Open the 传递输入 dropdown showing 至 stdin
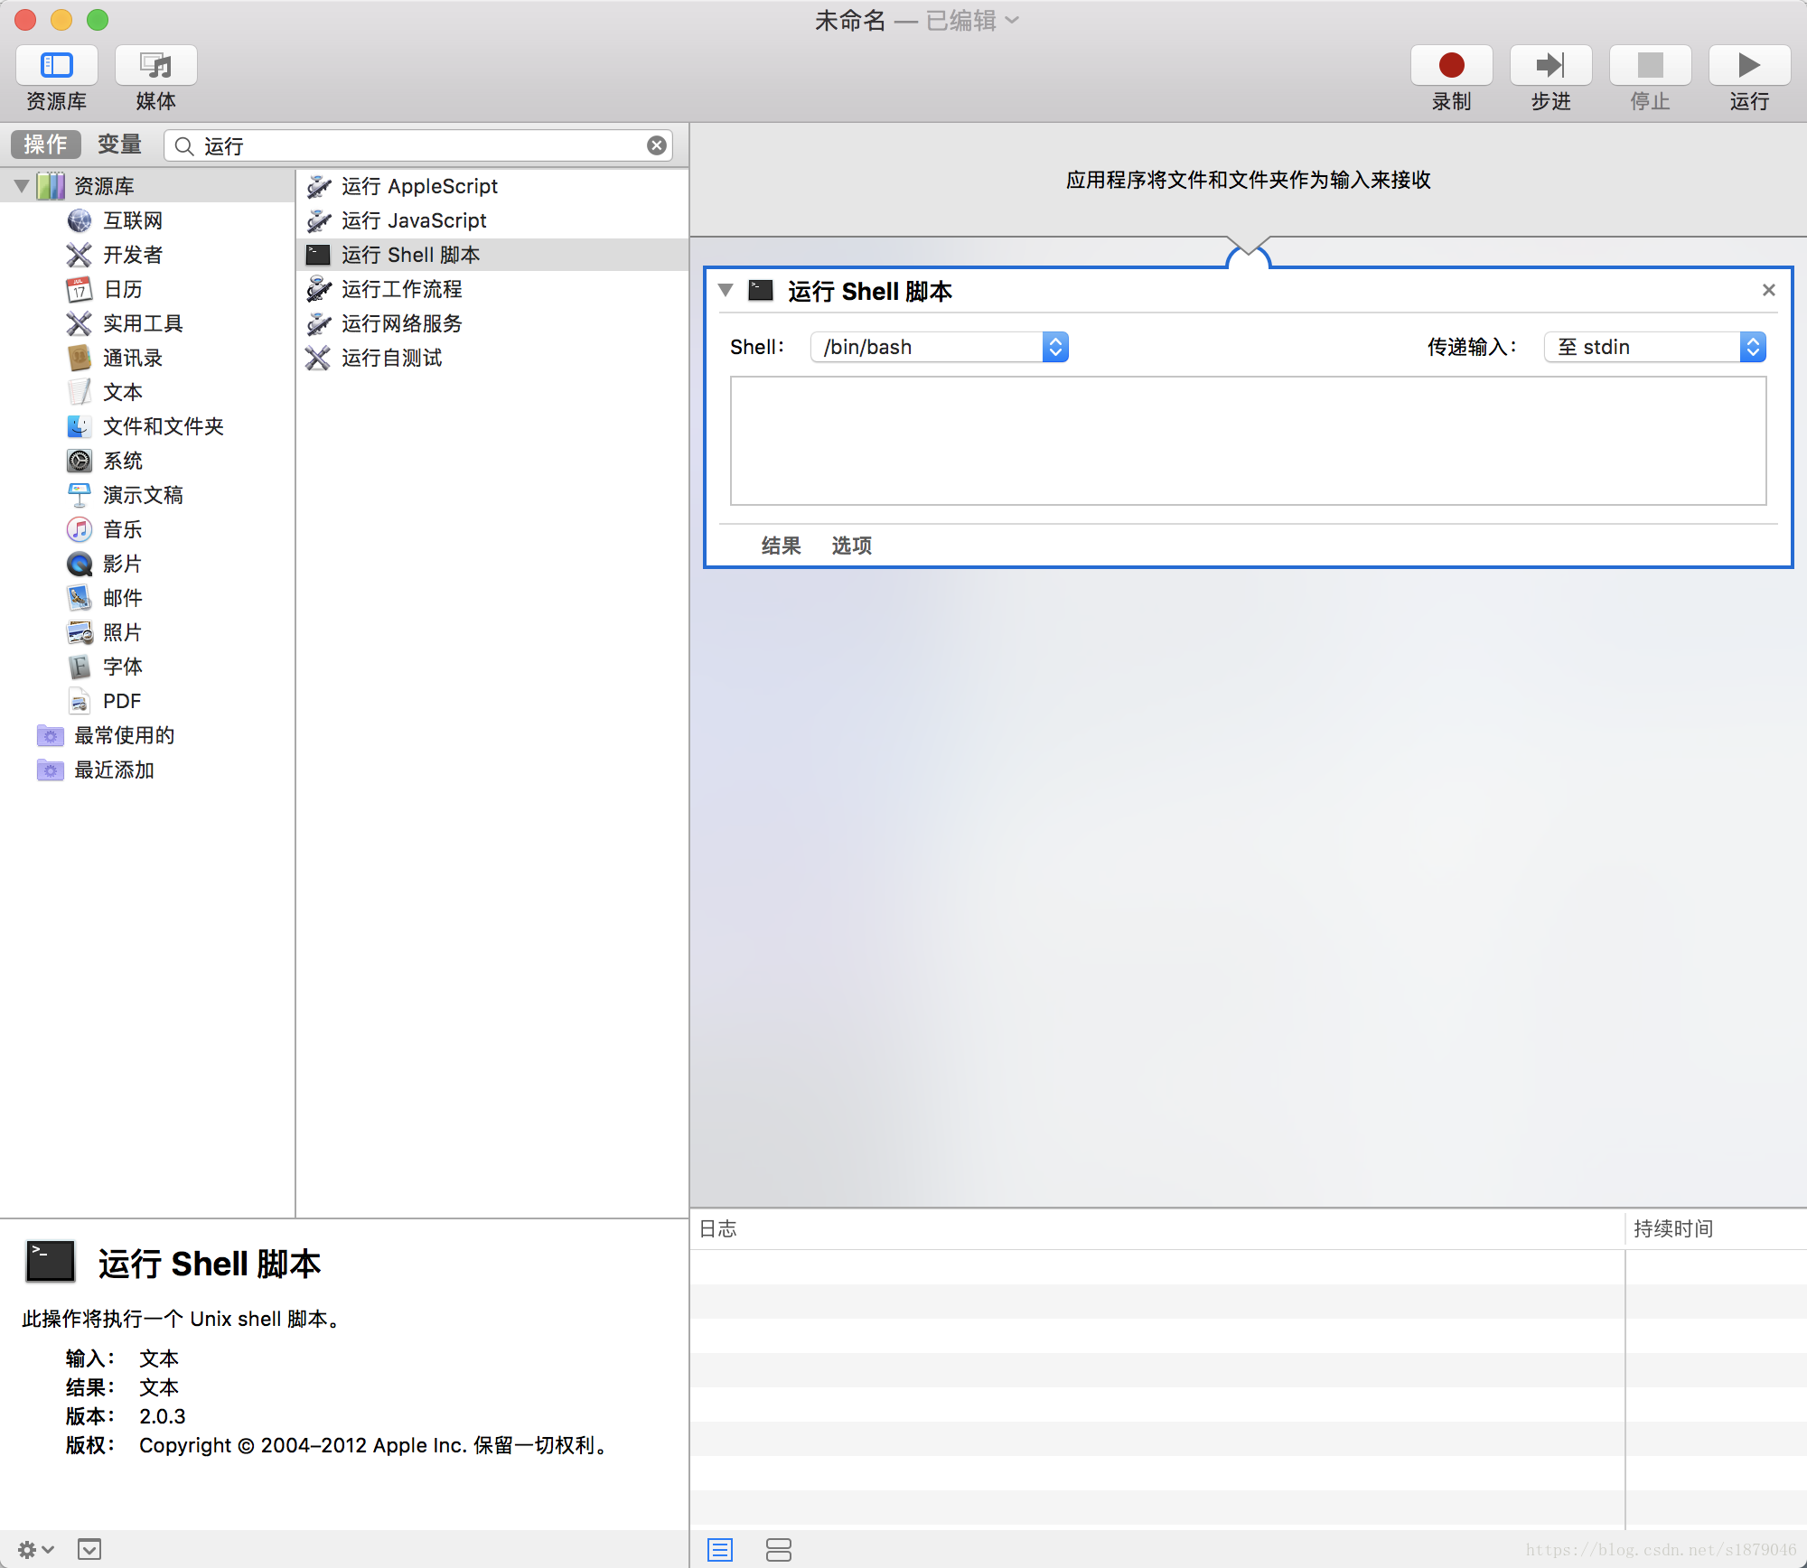 [x=1655, y=347]
